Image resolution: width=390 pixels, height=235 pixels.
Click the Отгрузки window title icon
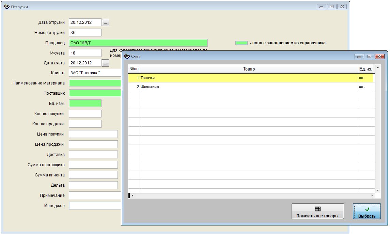(x=6, y=6)
